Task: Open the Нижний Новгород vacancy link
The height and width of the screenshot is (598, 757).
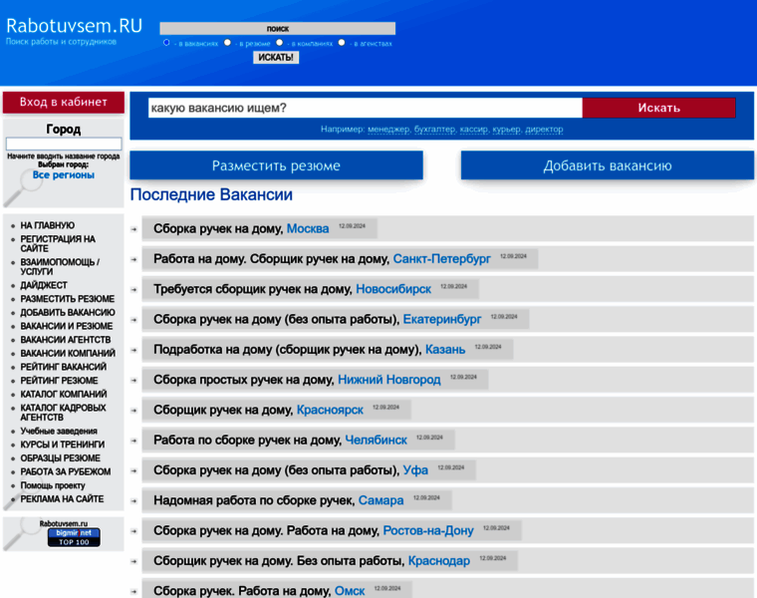Action: (x=389, y=380)
